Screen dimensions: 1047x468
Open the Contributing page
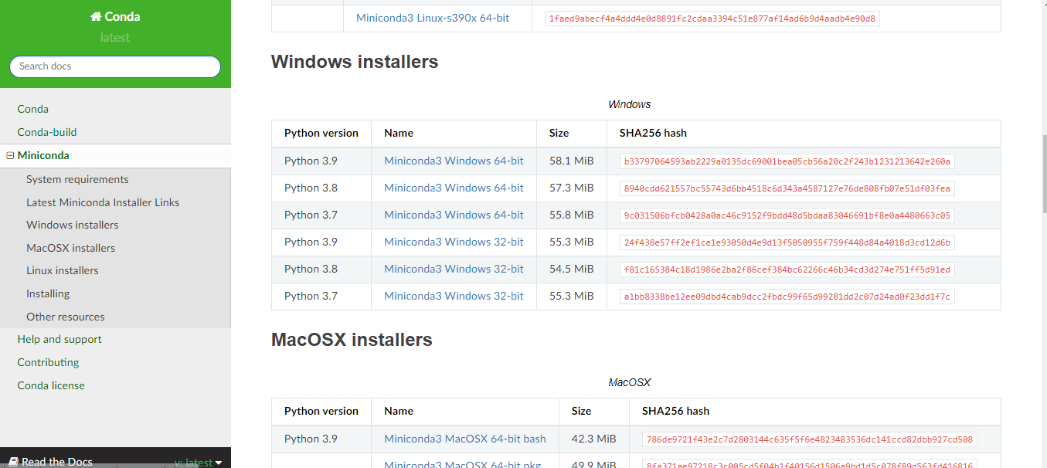(x=48, y=362)
